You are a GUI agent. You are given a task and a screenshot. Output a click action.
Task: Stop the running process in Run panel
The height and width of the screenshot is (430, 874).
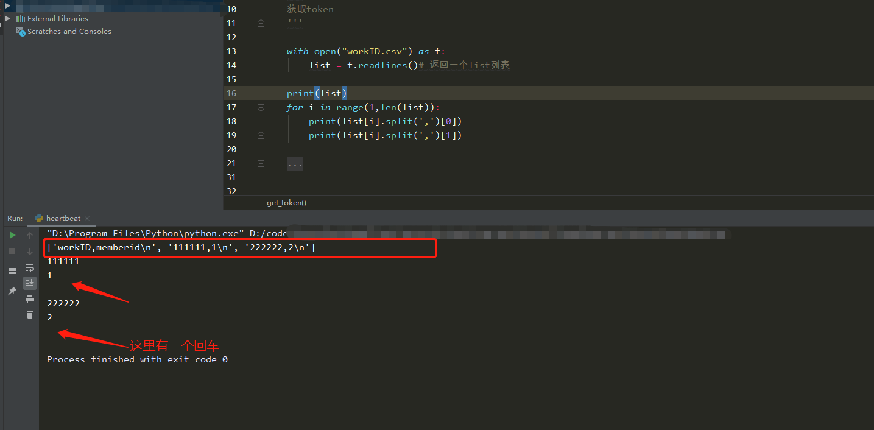[x=12, y=251]
